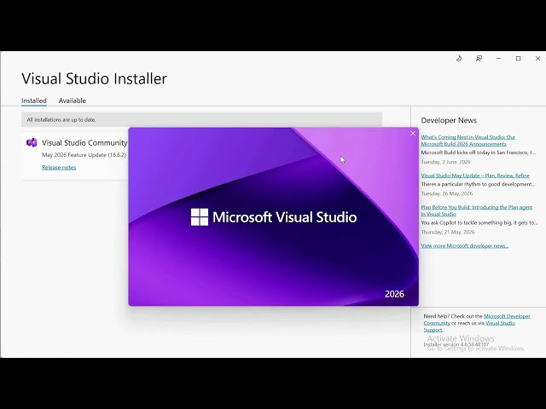
Task: Click All installations are up to date banner
Action: pos(201,119)
